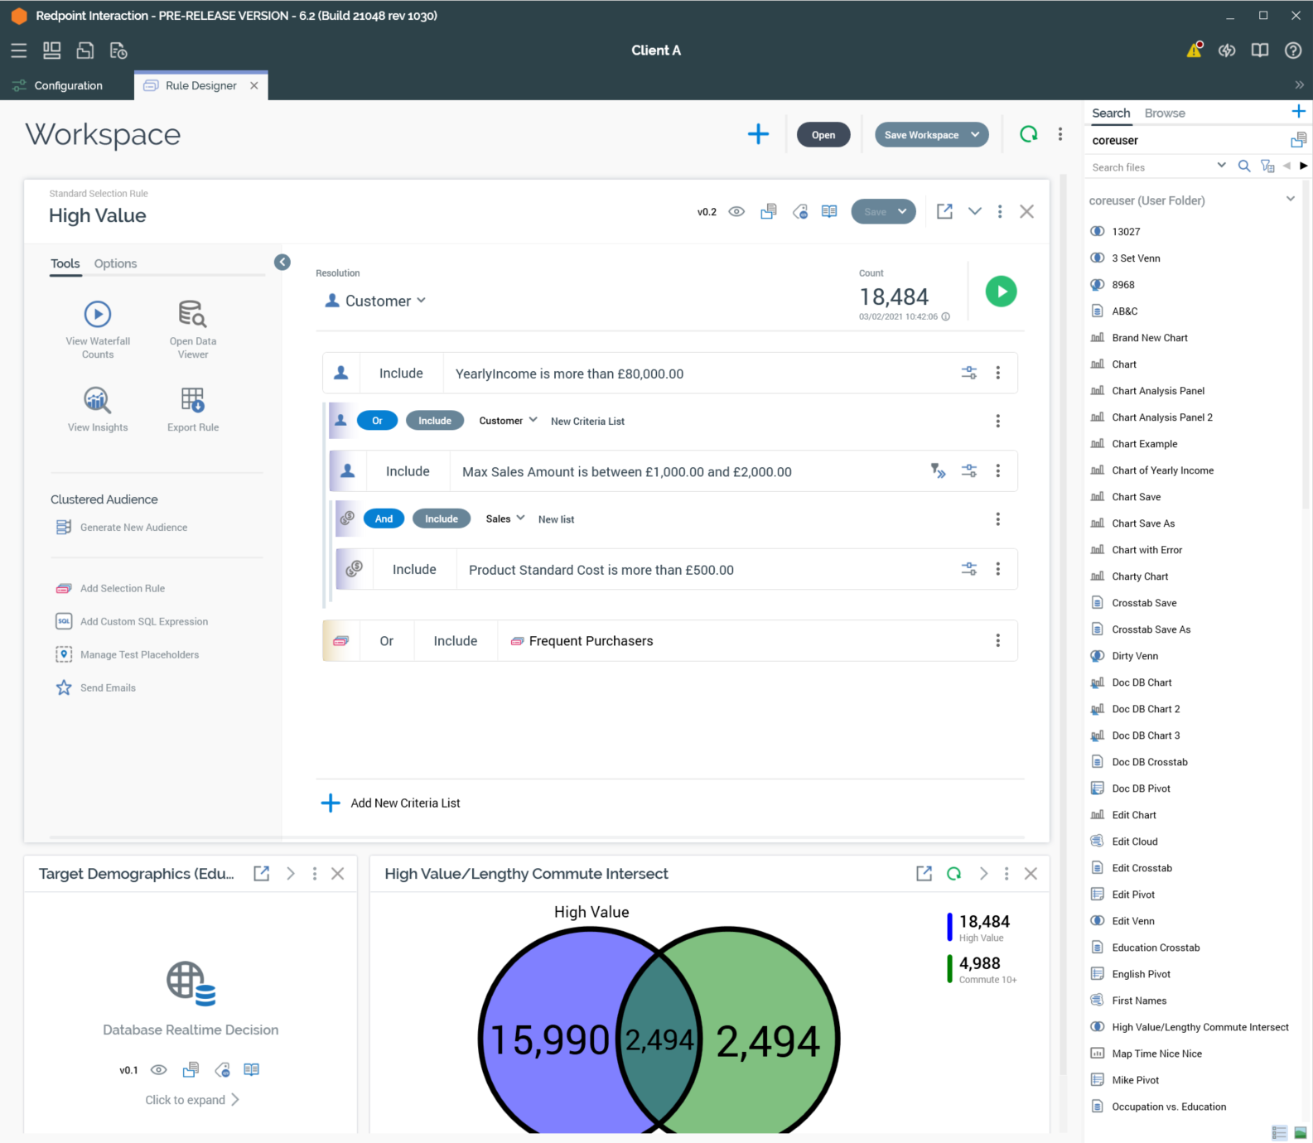The height and width of the screenshot is (1143, 1313).
Task: Open criteria settings for YearlyIncome row
Action: (968, 373)
